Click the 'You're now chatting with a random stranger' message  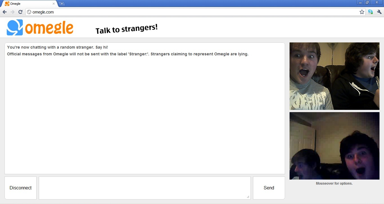[x=57, y=47]
